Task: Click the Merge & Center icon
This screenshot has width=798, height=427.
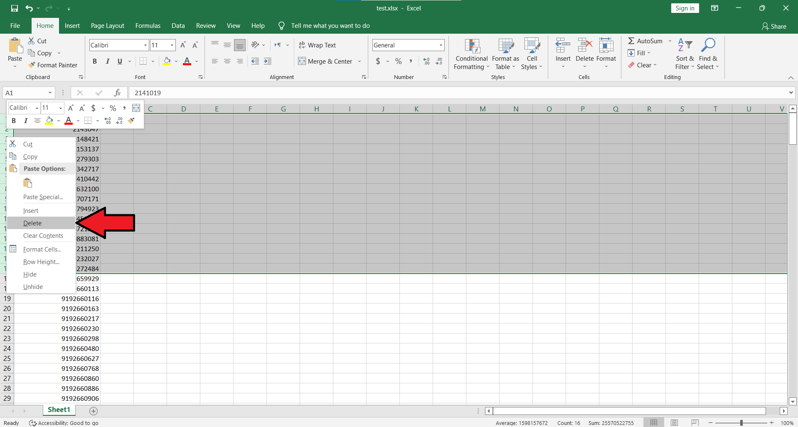Action: [x=302, y=62]
